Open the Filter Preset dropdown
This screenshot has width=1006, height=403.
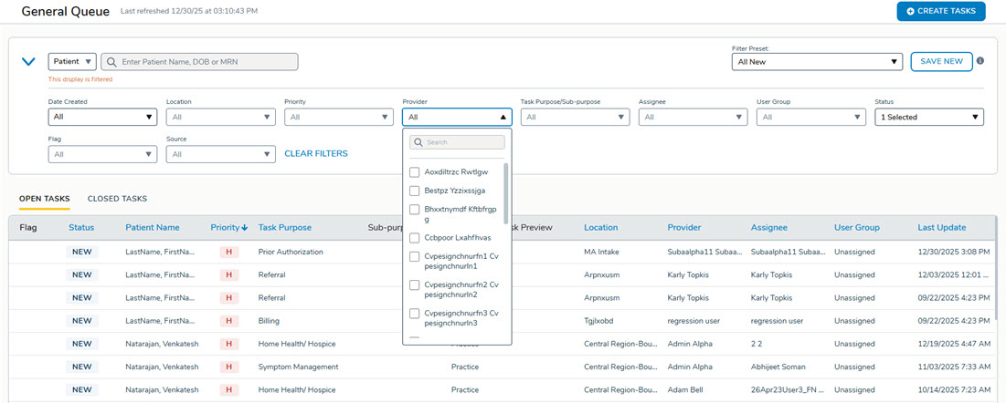(x=817, y=62)
